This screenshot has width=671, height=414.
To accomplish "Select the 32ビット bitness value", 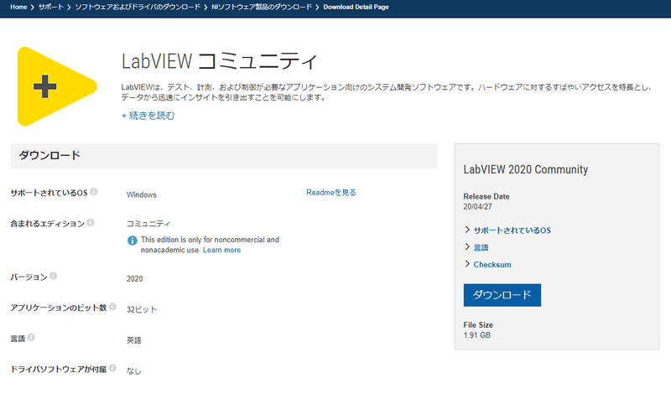I will pyautogui.click(x=142, y=309).
